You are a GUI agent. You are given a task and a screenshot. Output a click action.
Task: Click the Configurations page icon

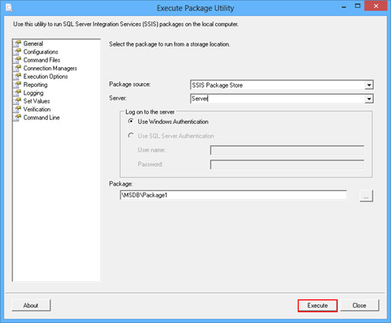coord(17,51)
